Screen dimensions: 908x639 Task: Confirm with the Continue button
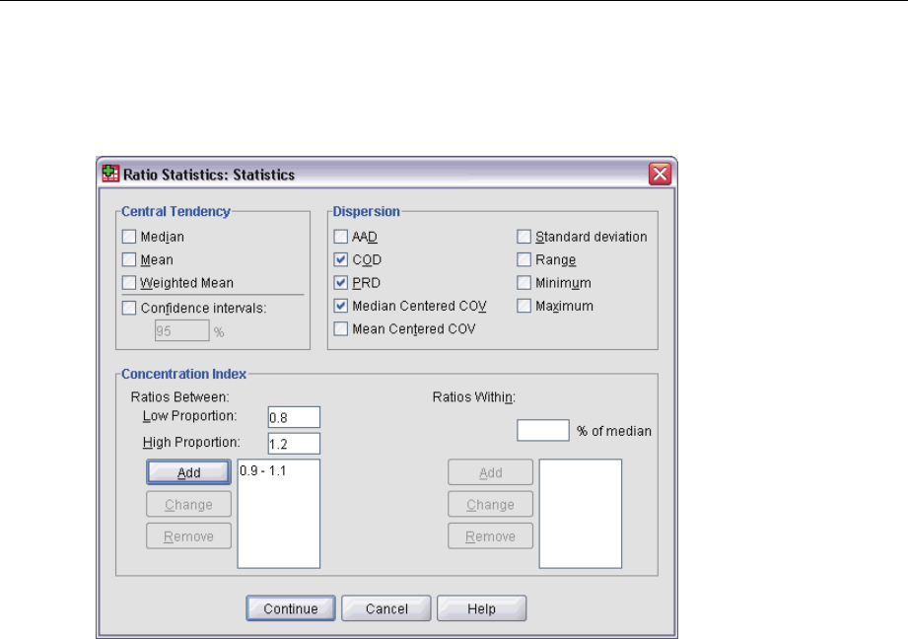click(291, 608)
